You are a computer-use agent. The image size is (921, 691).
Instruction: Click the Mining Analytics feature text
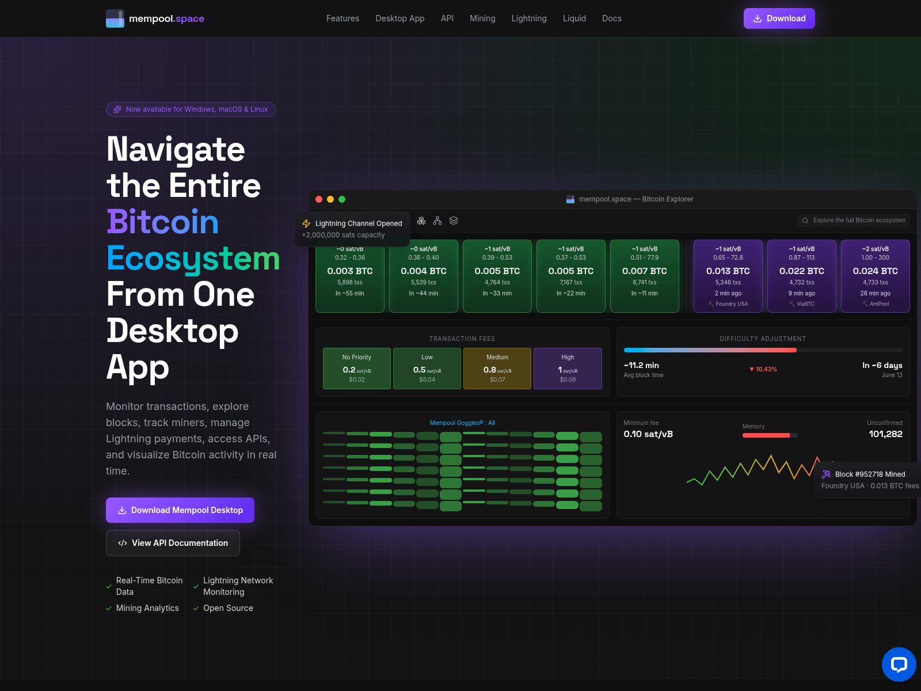coord(147,608)
